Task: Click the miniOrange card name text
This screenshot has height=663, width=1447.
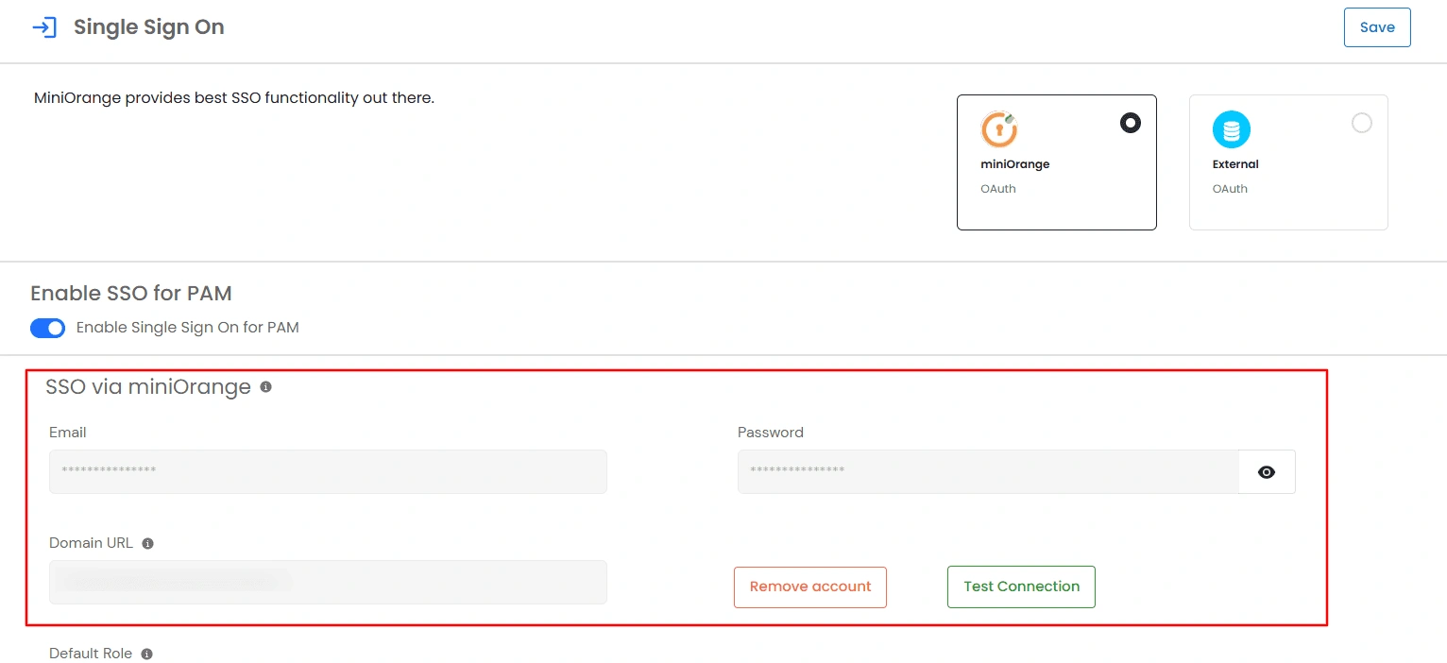Action: click(x=1015, y=164)
